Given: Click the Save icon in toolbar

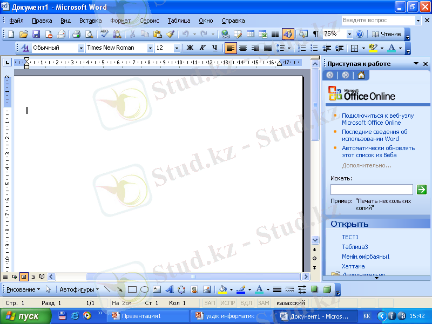Looking at the screenshot, I should 36,34.
